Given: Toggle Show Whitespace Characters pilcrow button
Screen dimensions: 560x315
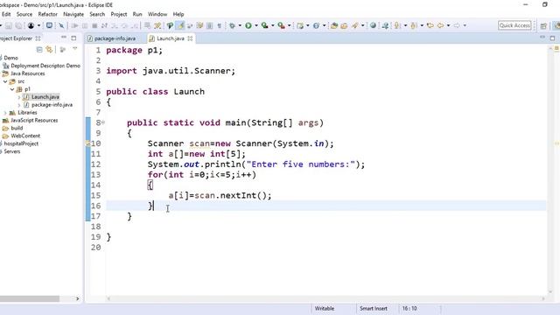Looking at the screenshot, I should coord(220,25).
